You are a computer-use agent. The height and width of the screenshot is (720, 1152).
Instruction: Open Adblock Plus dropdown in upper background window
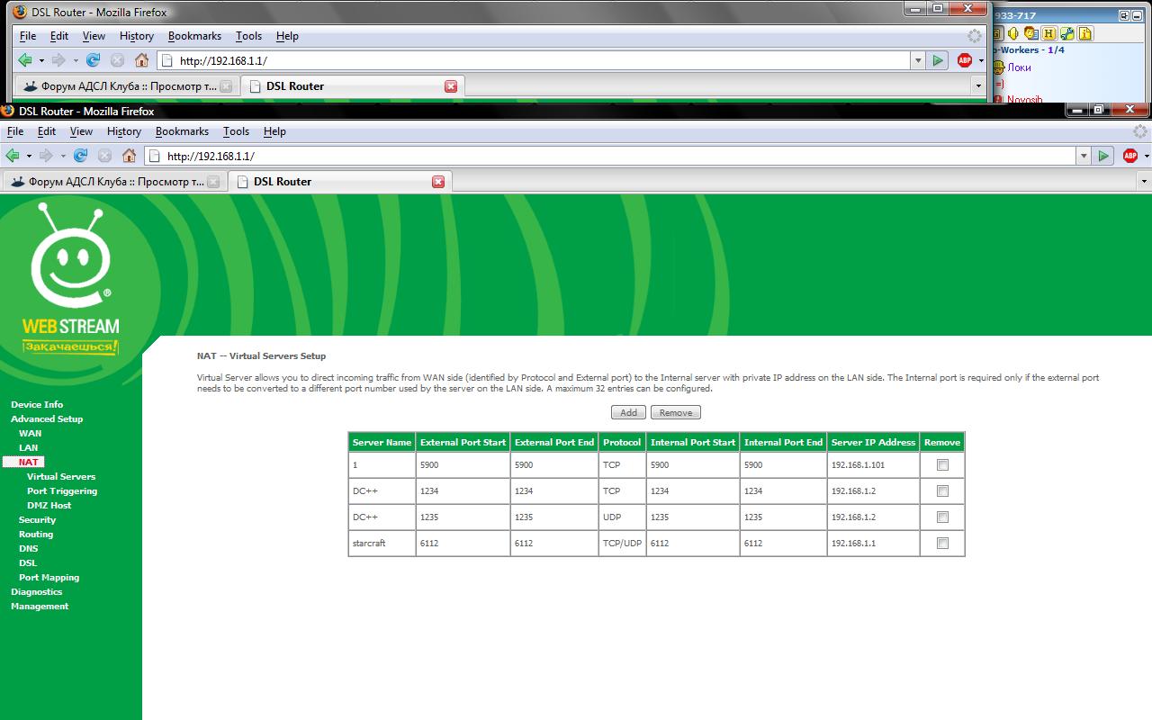point(981,60)
